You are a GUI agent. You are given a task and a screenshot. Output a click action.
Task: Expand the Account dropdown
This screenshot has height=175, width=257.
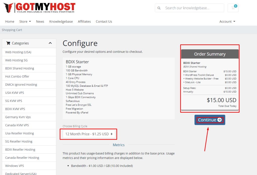(227, 22)
